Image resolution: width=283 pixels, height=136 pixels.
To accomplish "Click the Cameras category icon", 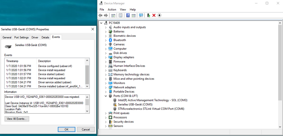I will [110, 44].
